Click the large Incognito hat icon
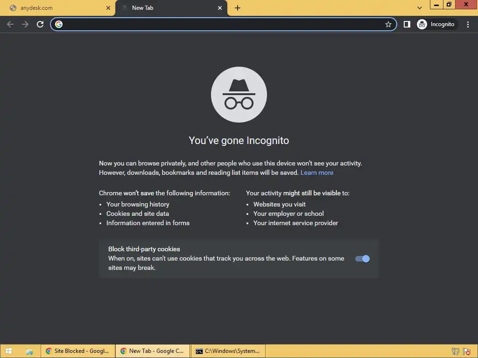This screenshot has height=358, width=478. (x=239, y=95)
